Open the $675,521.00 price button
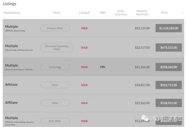188x127 pixels. point(169,47)
